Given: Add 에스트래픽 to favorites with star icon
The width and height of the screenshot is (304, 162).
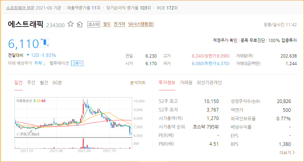Looking at the screenshot, I should click(71, 24).
